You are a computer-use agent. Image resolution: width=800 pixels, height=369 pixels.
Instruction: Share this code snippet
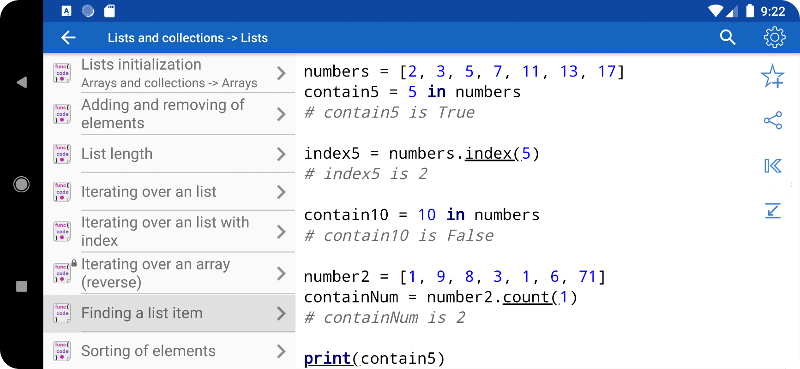click(773, 120)
